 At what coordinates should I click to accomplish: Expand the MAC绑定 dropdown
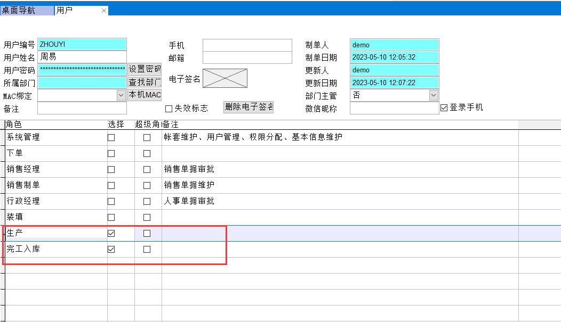tap(121, 95)
